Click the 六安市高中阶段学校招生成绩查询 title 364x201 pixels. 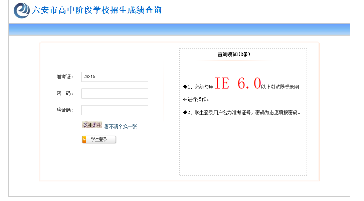97,10
